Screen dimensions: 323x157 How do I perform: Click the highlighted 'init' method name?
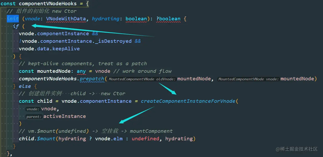13,19
